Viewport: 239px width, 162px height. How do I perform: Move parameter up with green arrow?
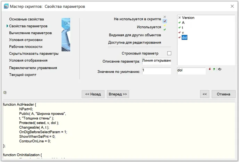[x=214, y=69]
